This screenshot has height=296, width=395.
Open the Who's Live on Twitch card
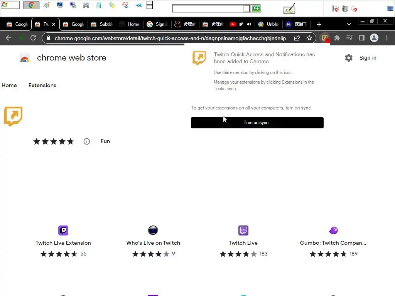(153, 241)
